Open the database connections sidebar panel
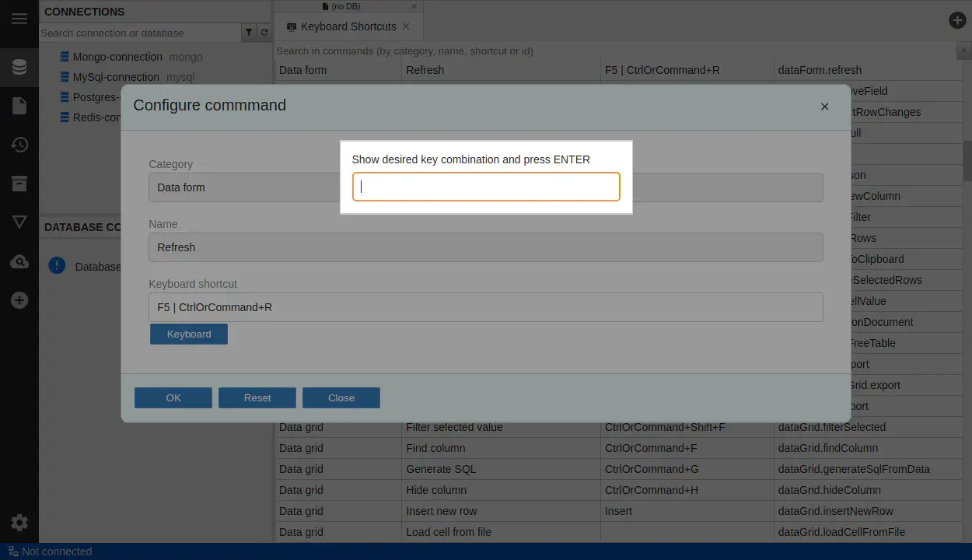Viewport: 972px width, 560px height. pyautogui.click(x=19, y=67)
